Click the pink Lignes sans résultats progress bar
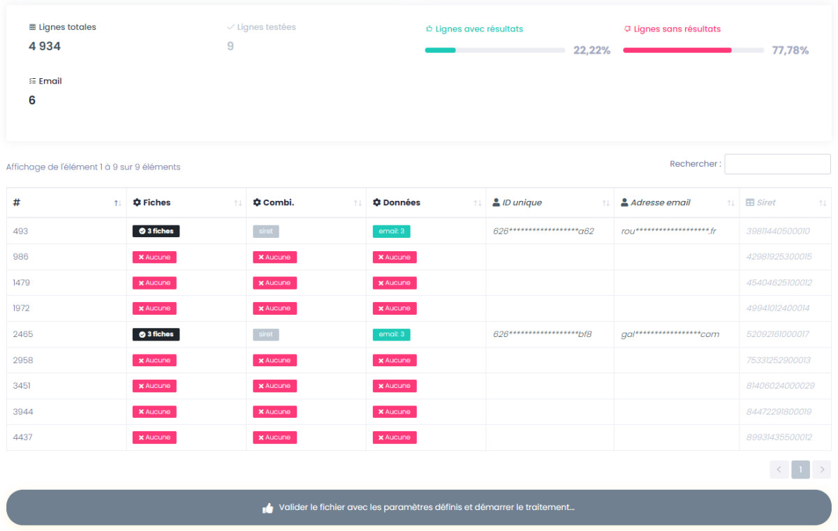 pos(693,50)
